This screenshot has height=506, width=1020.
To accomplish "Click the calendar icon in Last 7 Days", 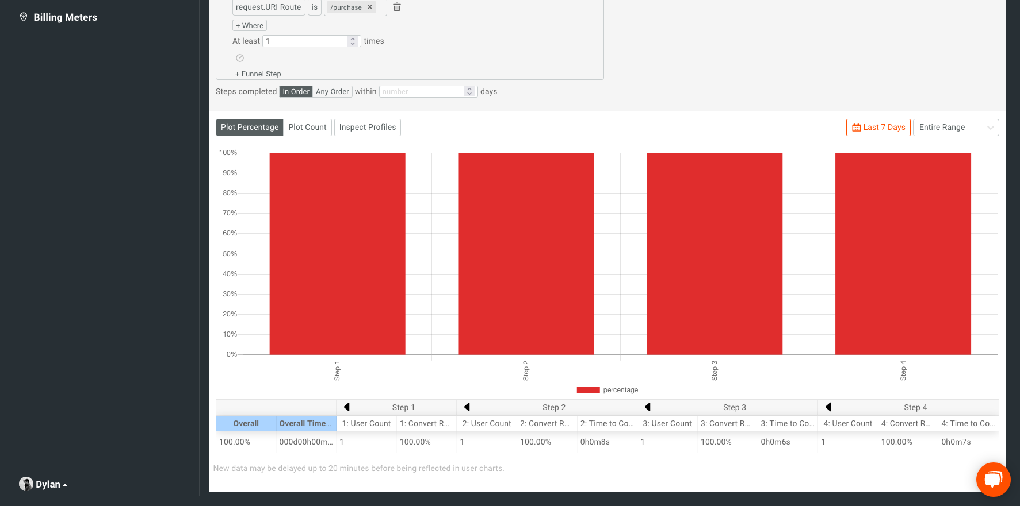I will click(857, 128).
